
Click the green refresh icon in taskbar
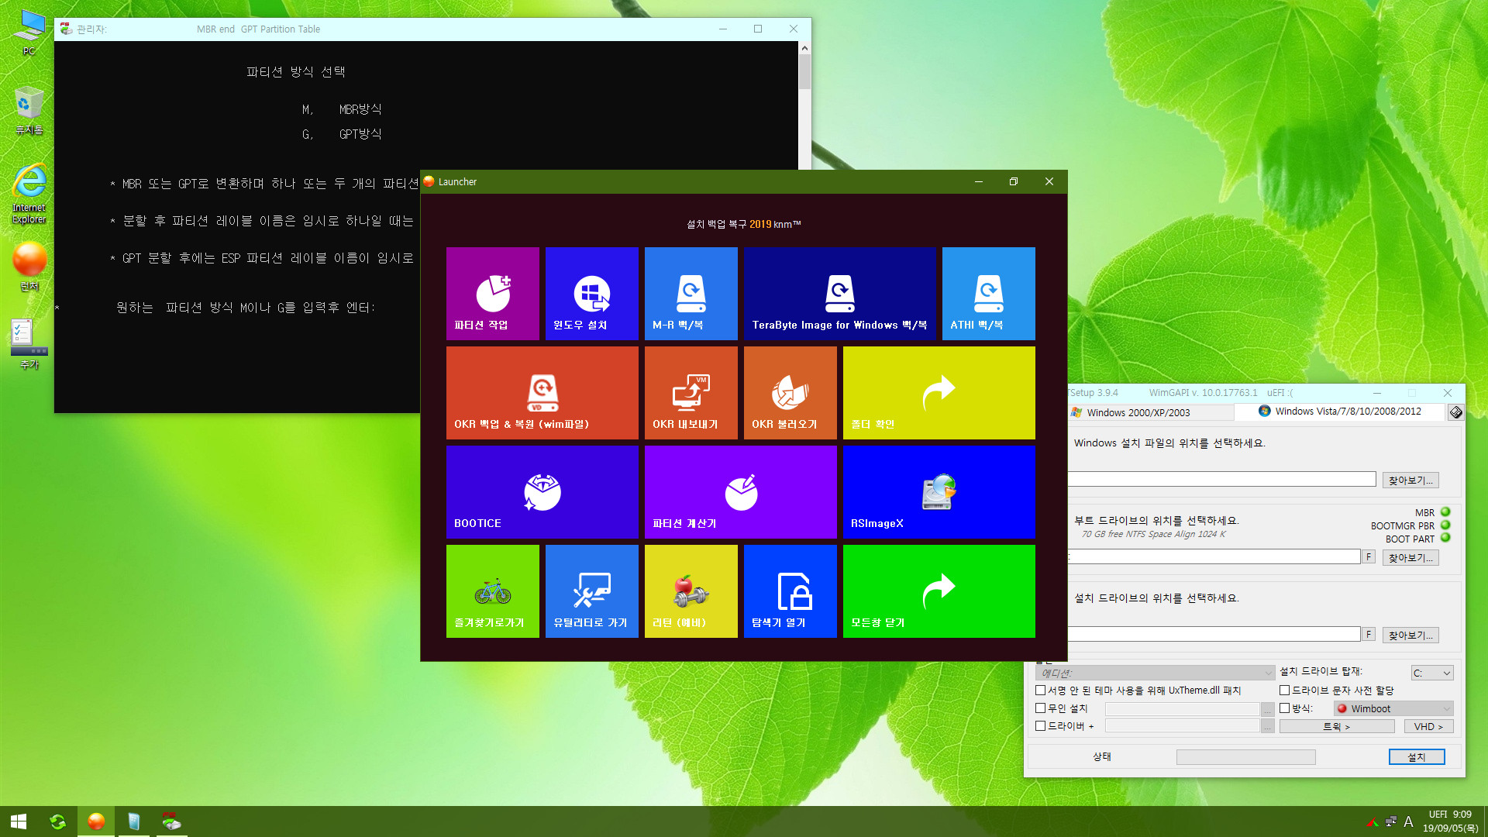[57, 821]
